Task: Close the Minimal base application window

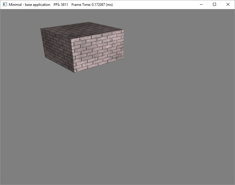Action: coord(228,5)
